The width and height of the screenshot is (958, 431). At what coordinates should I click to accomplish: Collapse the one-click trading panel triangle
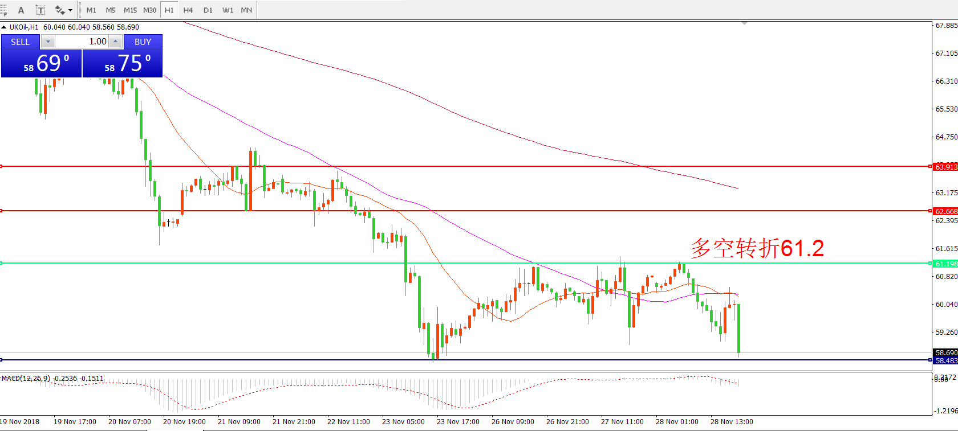(4, 27)
